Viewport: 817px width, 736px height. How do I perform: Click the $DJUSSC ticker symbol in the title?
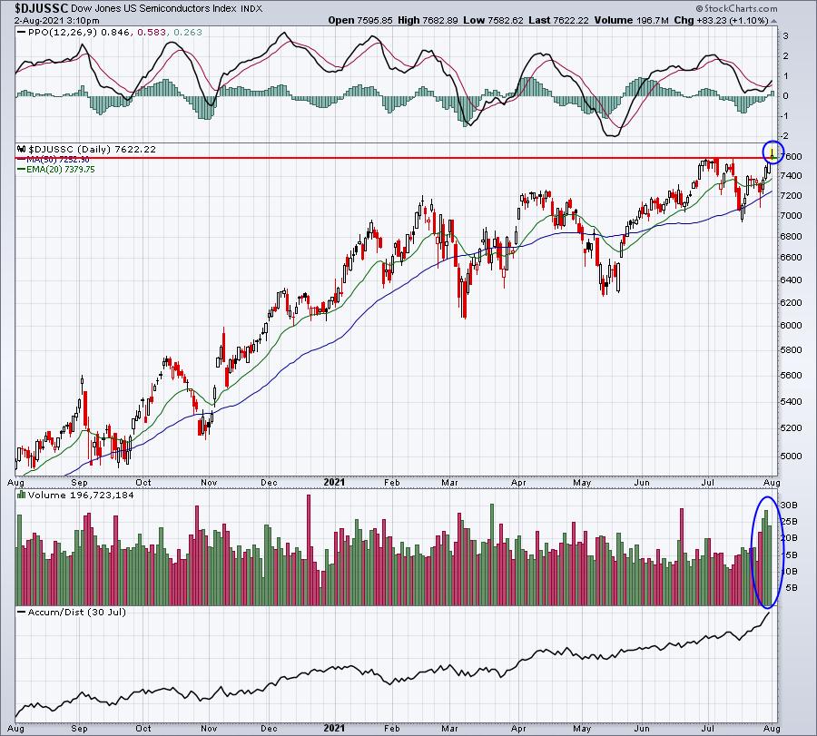point(34,8)
